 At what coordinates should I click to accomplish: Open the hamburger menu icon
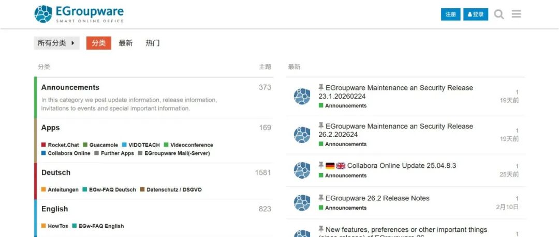(x=516, y=14)
